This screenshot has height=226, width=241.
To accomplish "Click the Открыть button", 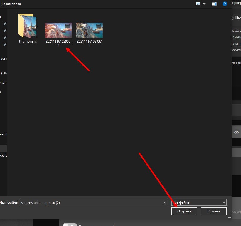I will click(x=184, y=211).
